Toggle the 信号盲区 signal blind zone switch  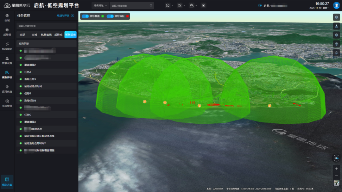coord(110,16)
